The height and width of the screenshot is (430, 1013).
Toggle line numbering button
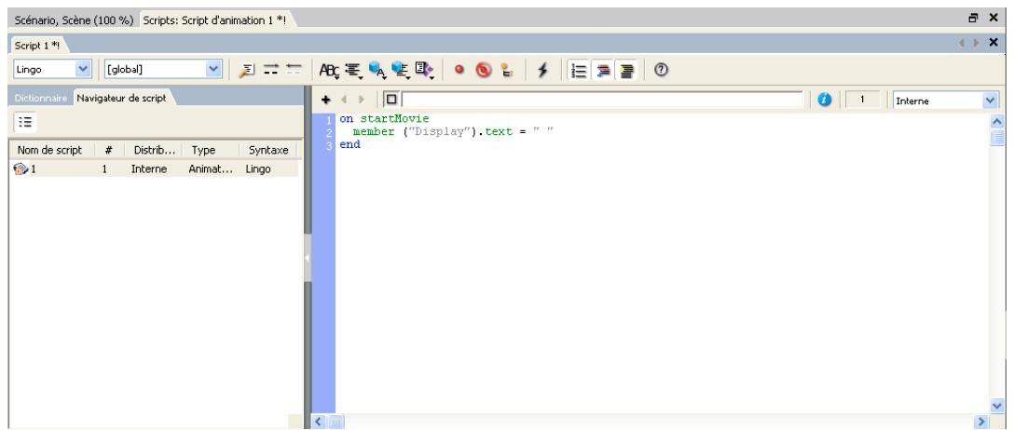tap(580, 70)
